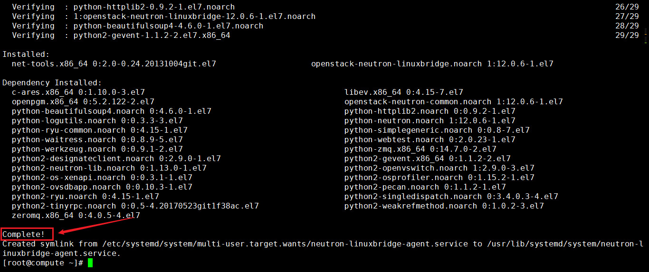Click python-httplib2 verifying line at top
Image resolution: width=649 pixels, height=272 pixels.
tap(124, 7)
